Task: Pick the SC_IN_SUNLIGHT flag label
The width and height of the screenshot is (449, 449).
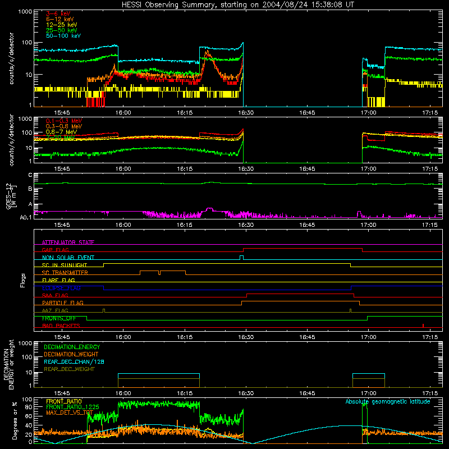Action: (65, 265)
